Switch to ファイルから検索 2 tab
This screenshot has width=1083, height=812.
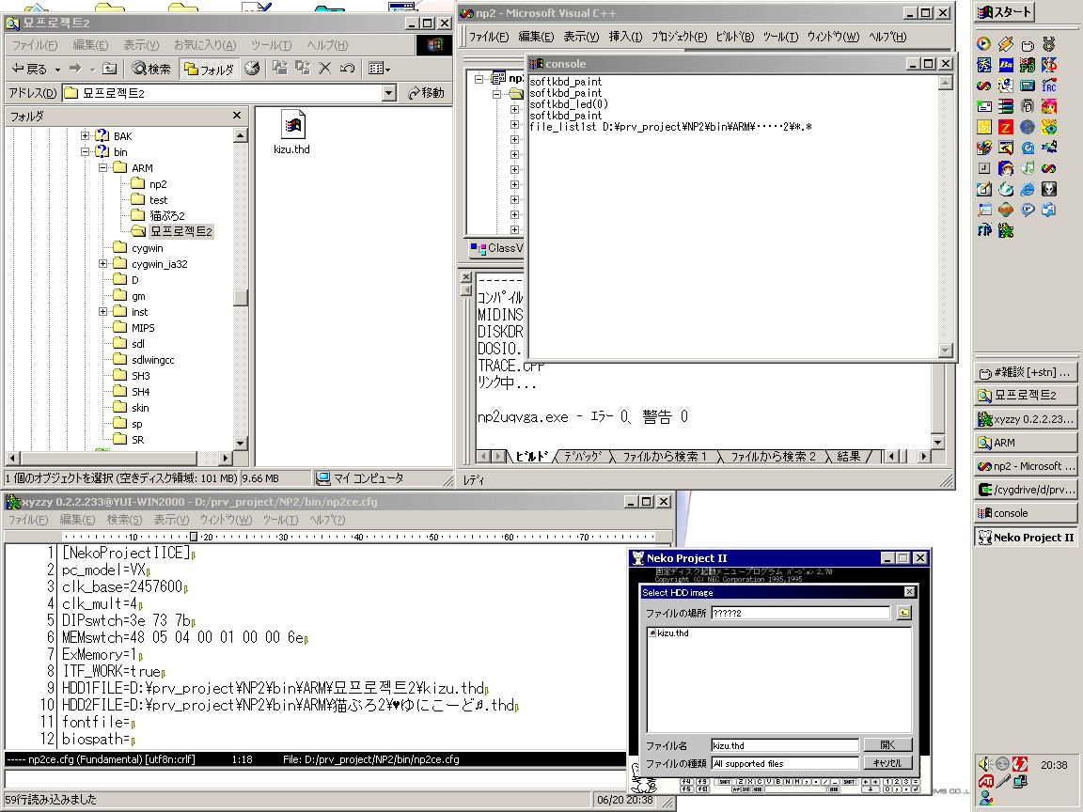(773, 457)
